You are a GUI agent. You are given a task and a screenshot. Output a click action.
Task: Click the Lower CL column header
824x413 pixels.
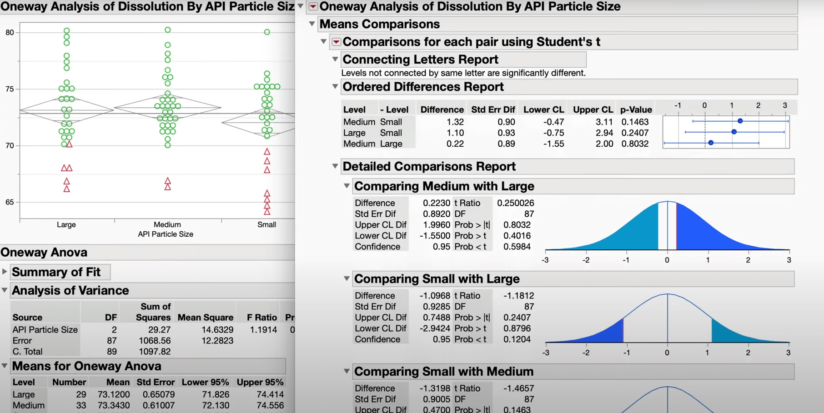pyautogui.click(x=543, y=109)
